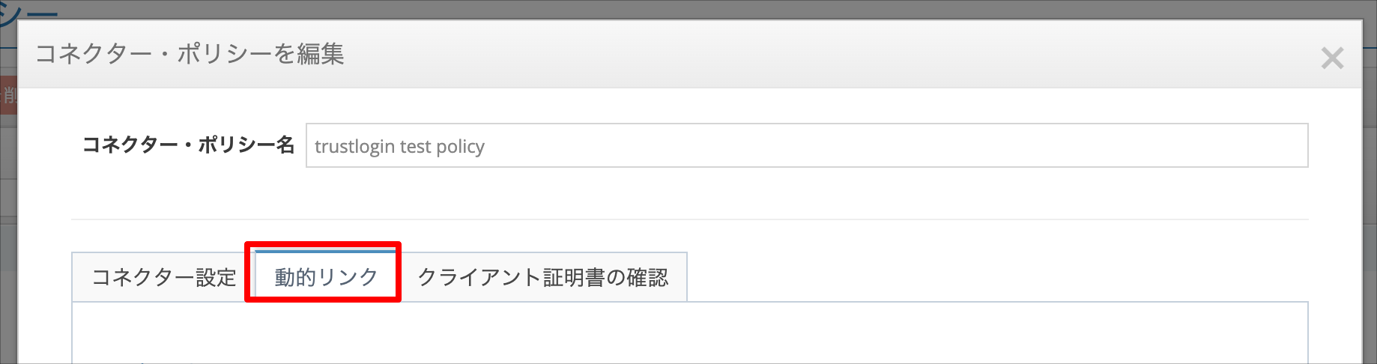The width and height of the screenshot is (1377, 364).
Task: Click the 'trustlogin test policy' text in the field
Action: pyautogui.click(x=399, y=146)
